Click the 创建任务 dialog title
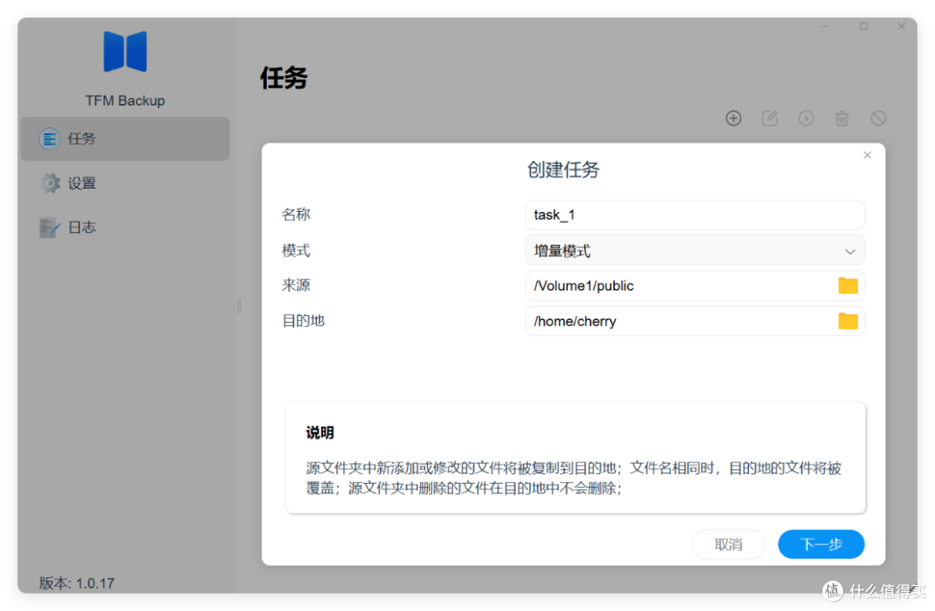The width and height of the screenshot is (935, 611). click(563, 170)
